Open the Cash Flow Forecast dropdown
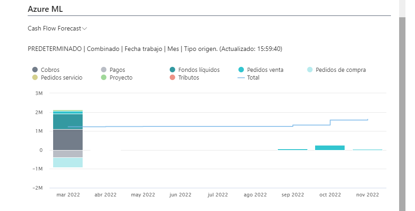The width and height of the screenshot is (415, 211). pos(57,28)
